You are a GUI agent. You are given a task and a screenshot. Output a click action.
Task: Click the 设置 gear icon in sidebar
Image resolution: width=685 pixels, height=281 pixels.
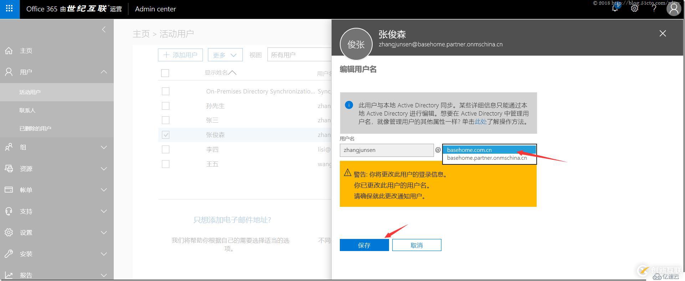coord(9,233)
